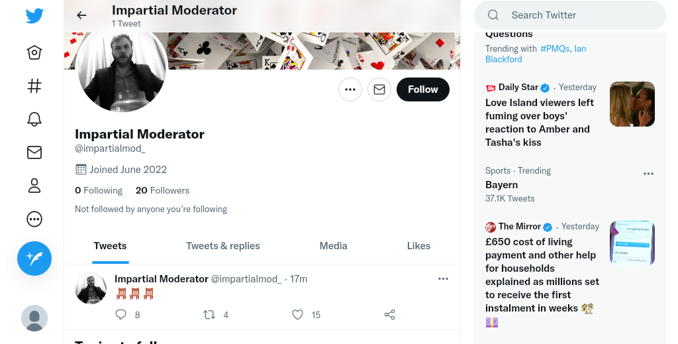The height and width of the screenshot is (344, 678).
Task: Open the 20 Followers list
Action: point(162,190)
